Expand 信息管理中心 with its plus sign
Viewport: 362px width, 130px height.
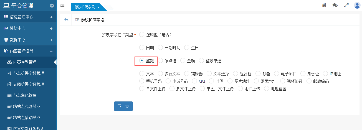click(51, 17)
